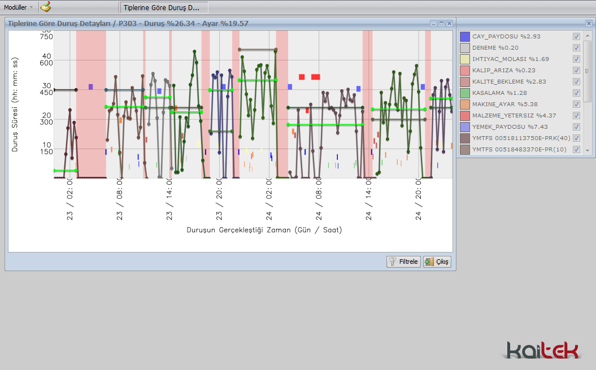Click the red MALZEME_YETERSIZ marker in the chart
Image resolution: width=596 pixels, height=370 pixels.
tap(302, 77)
